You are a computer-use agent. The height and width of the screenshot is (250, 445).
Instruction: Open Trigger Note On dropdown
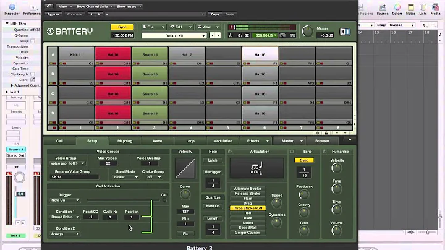point(65,200)
